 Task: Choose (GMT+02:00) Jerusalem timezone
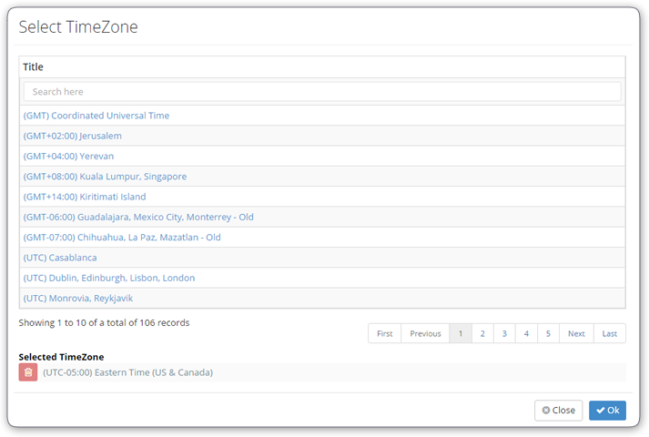click(x=73, y=136)
